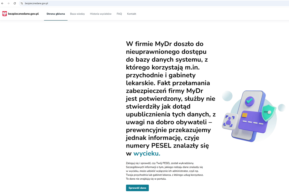Click the Polish eagle emblem logo

[5, 14]
